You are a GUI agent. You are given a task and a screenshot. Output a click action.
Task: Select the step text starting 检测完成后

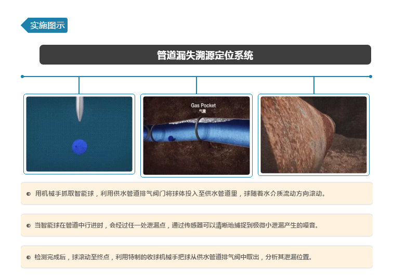coord(173,257)
